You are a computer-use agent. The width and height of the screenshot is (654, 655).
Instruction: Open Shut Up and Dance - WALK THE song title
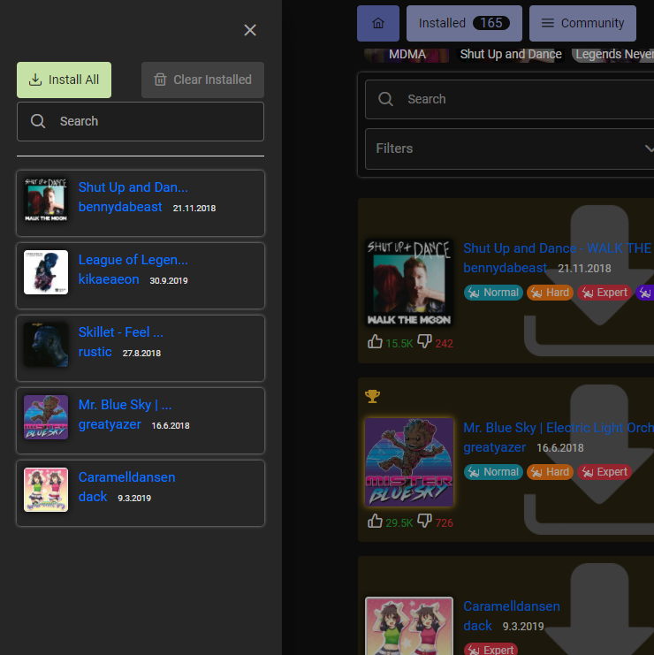[558, 248]
